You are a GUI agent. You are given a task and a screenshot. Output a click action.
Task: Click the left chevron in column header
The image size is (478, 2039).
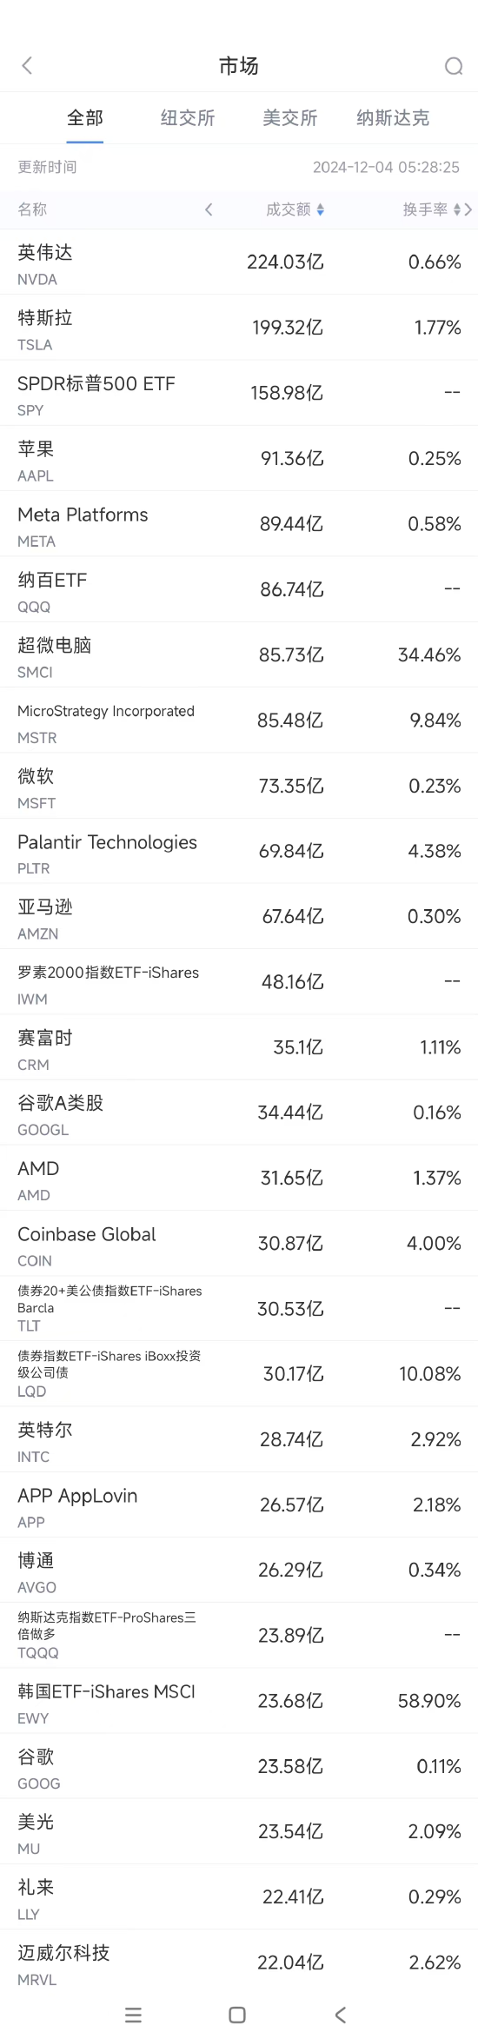(209, 209)
